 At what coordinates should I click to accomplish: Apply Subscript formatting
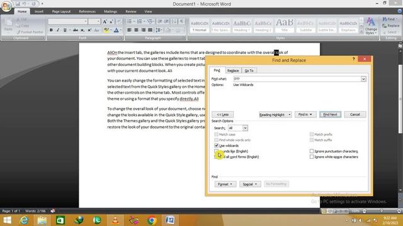point(82,30)
